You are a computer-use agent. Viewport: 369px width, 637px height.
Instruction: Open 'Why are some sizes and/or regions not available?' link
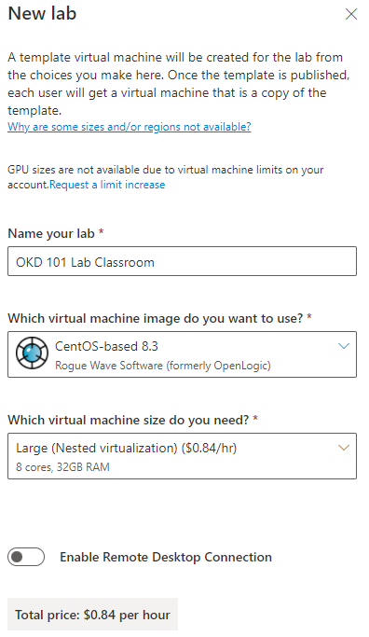coord(130,127)
